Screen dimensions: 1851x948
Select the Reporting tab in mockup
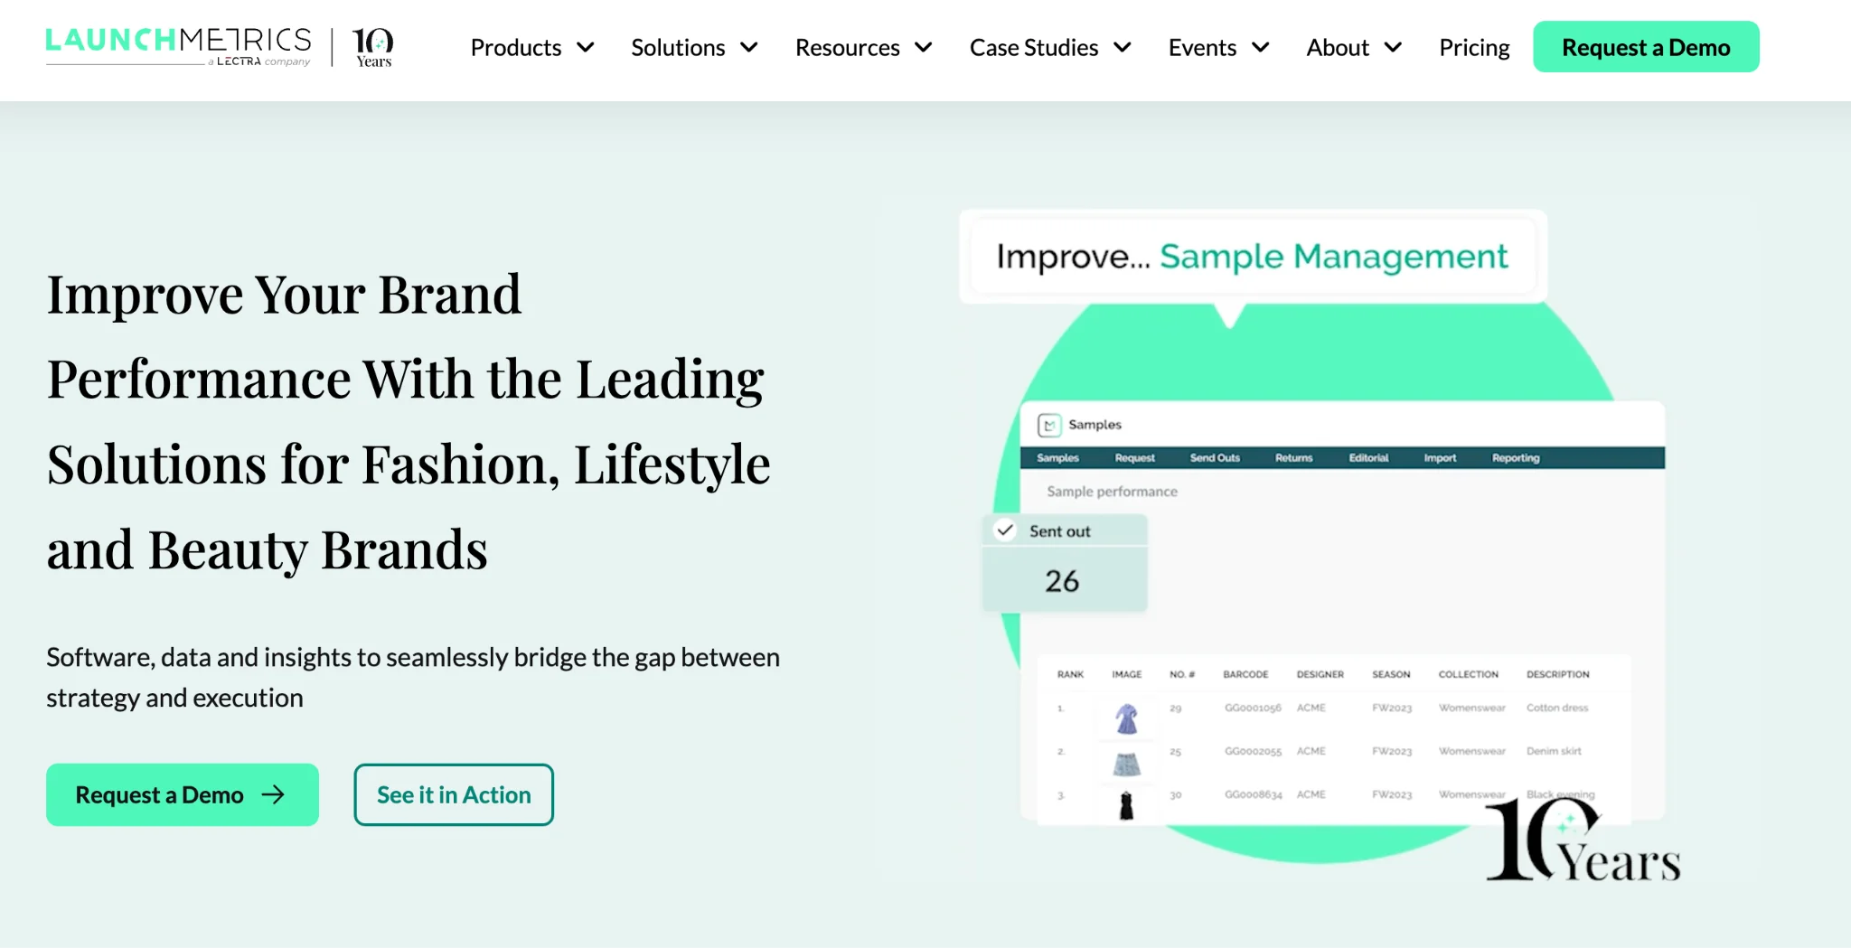1516,458
